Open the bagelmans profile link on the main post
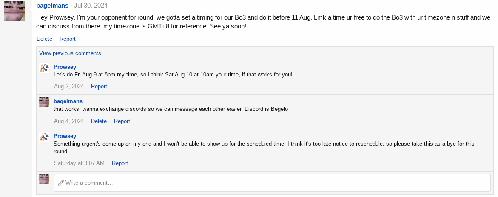 click(x=52, y=6)
